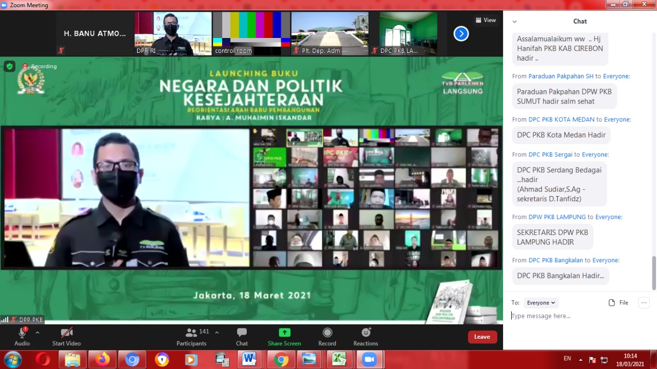
Task: Turn on camera via Start Video
Action: [x=66, y=337]
